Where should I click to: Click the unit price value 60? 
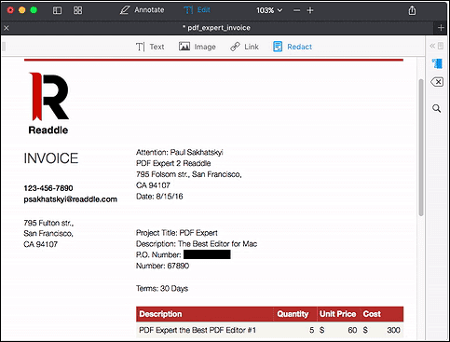click(352, 330)
